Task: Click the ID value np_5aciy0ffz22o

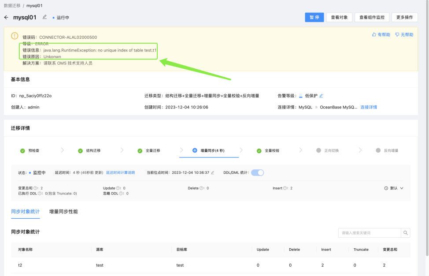Action: coord(35,96)
